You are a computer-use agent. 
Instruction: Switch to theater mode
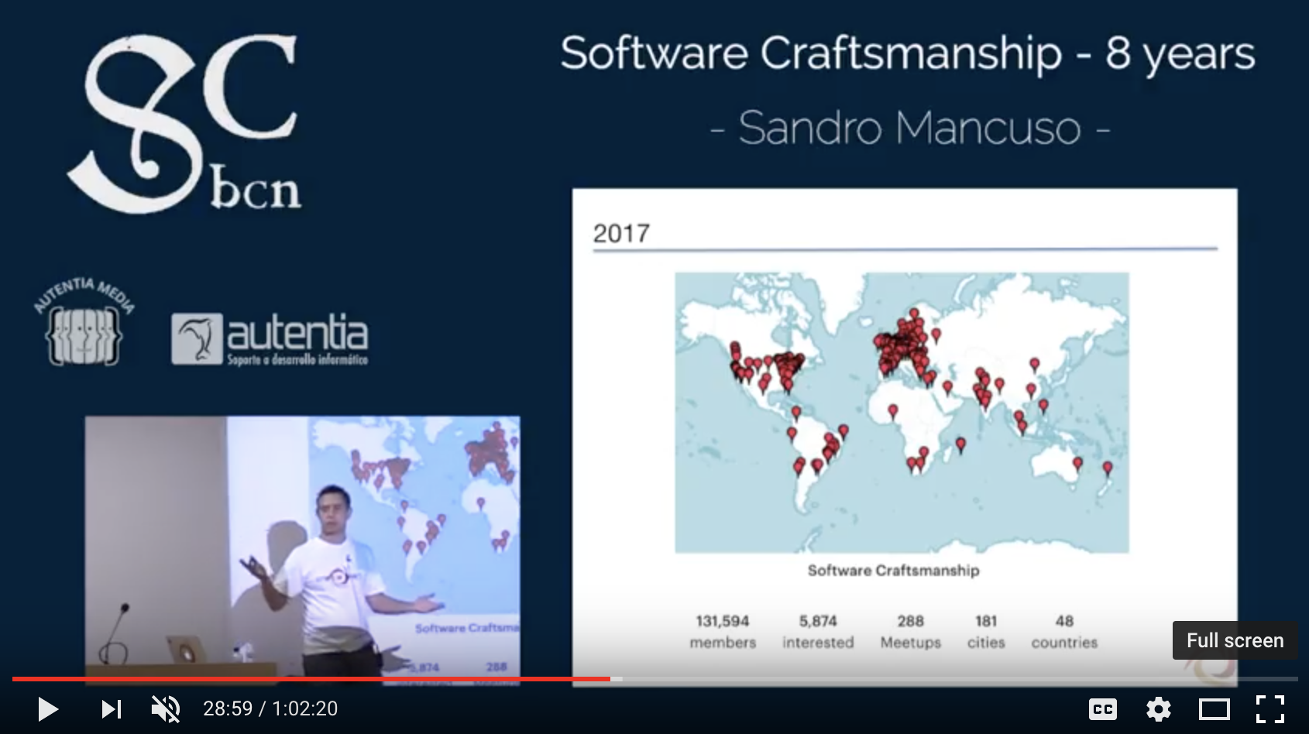pos(1215,708)
